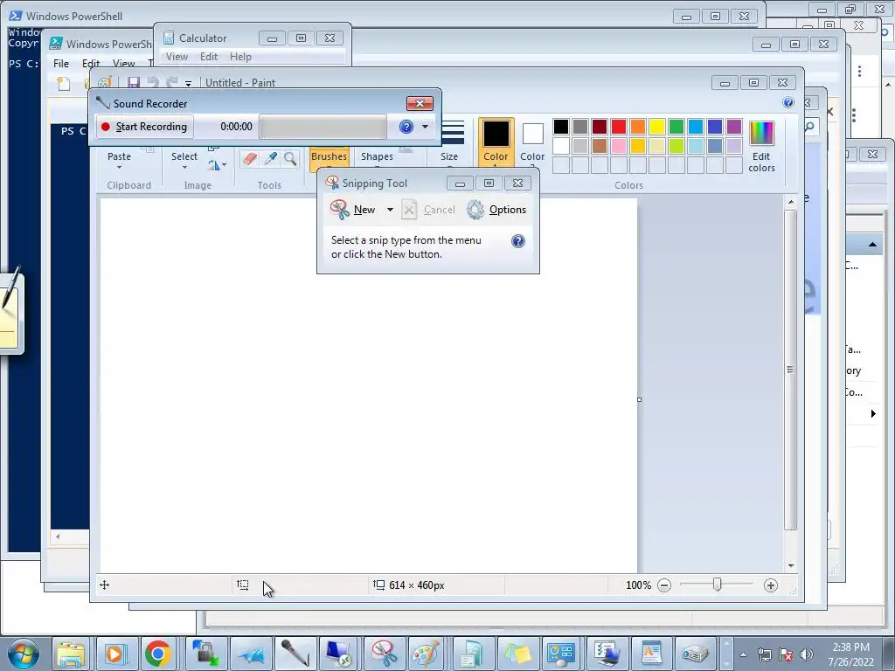Click New in Snipping Tool
This screenshot has height=671, width=895.
coord(354,210)
